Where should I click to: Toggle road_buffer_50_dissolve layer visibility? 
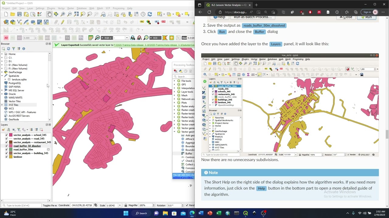point(6,146)
